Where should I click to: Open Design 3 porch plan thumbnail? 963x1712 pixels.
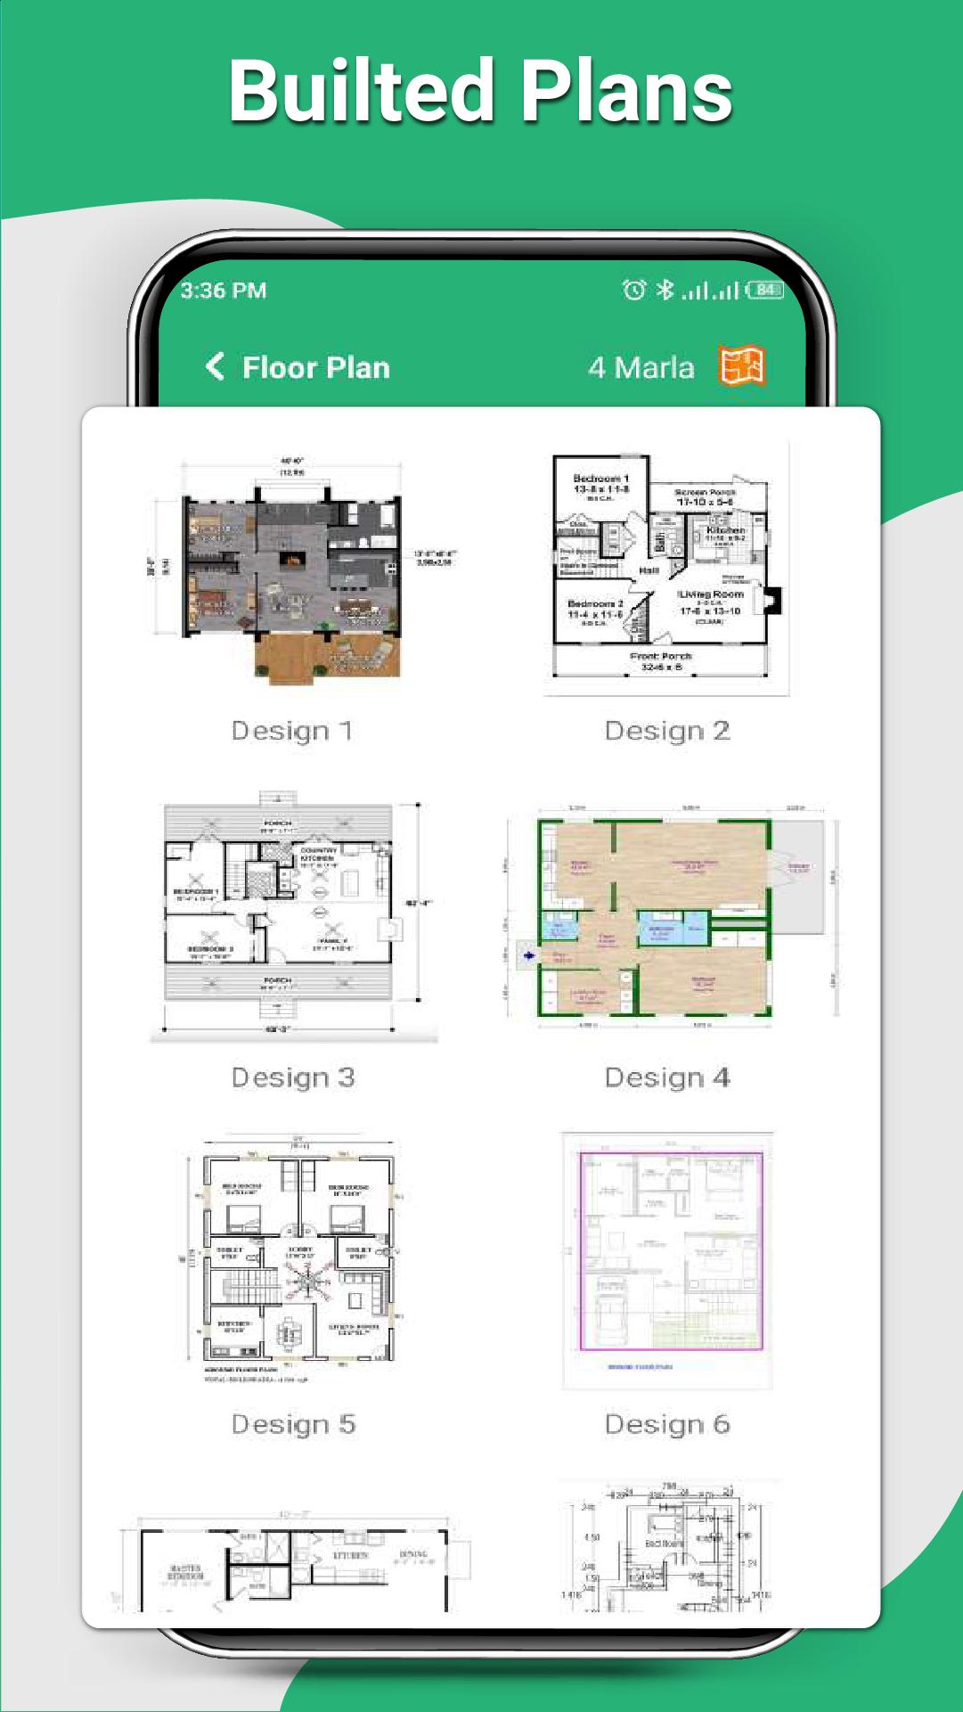pyautogui.click(x=293, y=916)
